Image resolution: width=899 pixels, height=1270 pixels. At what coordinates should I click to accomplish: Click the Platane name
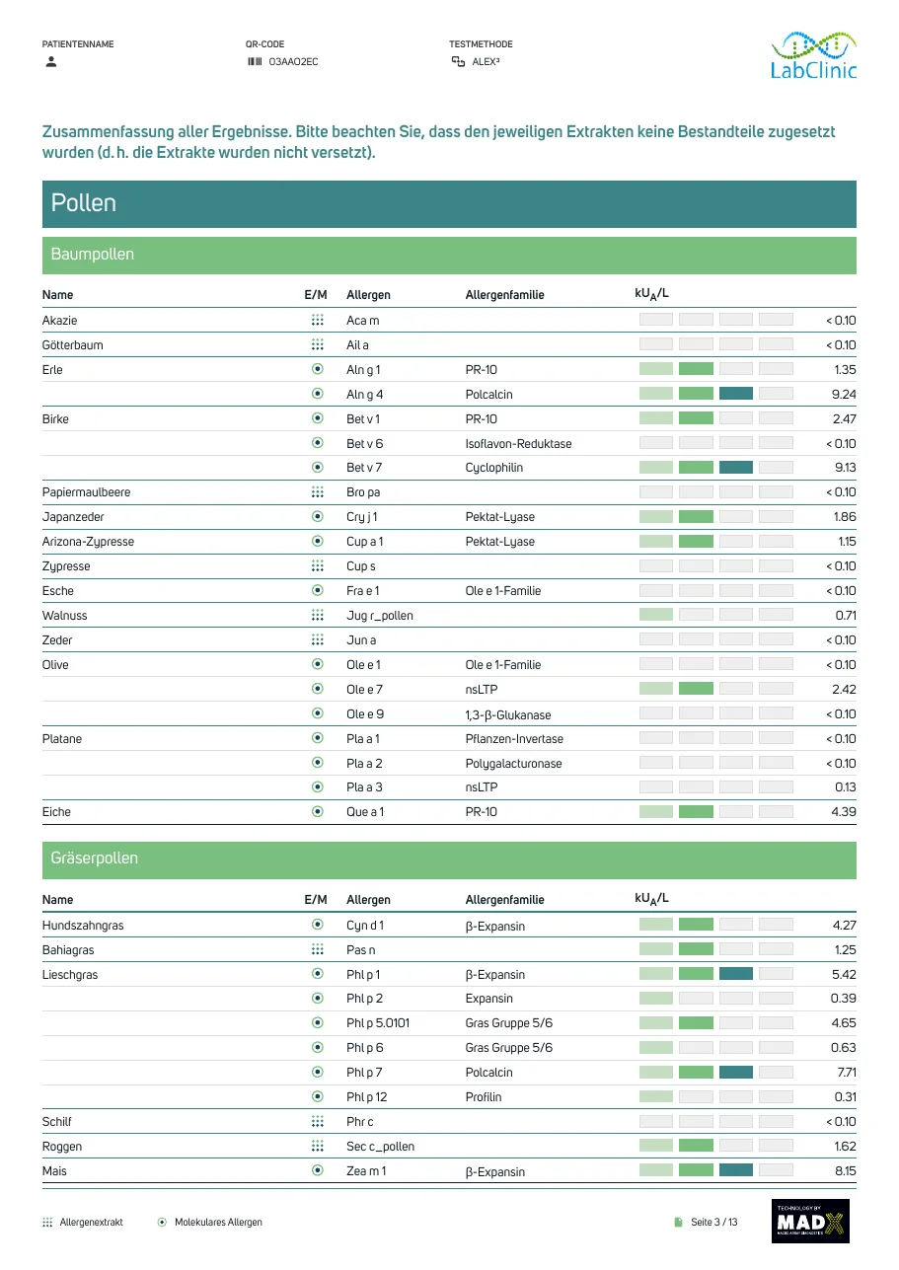(x=62, y=738)
